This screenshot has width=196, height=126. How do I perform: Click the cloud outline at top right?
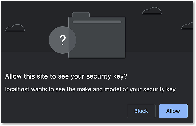click(152, 11)
